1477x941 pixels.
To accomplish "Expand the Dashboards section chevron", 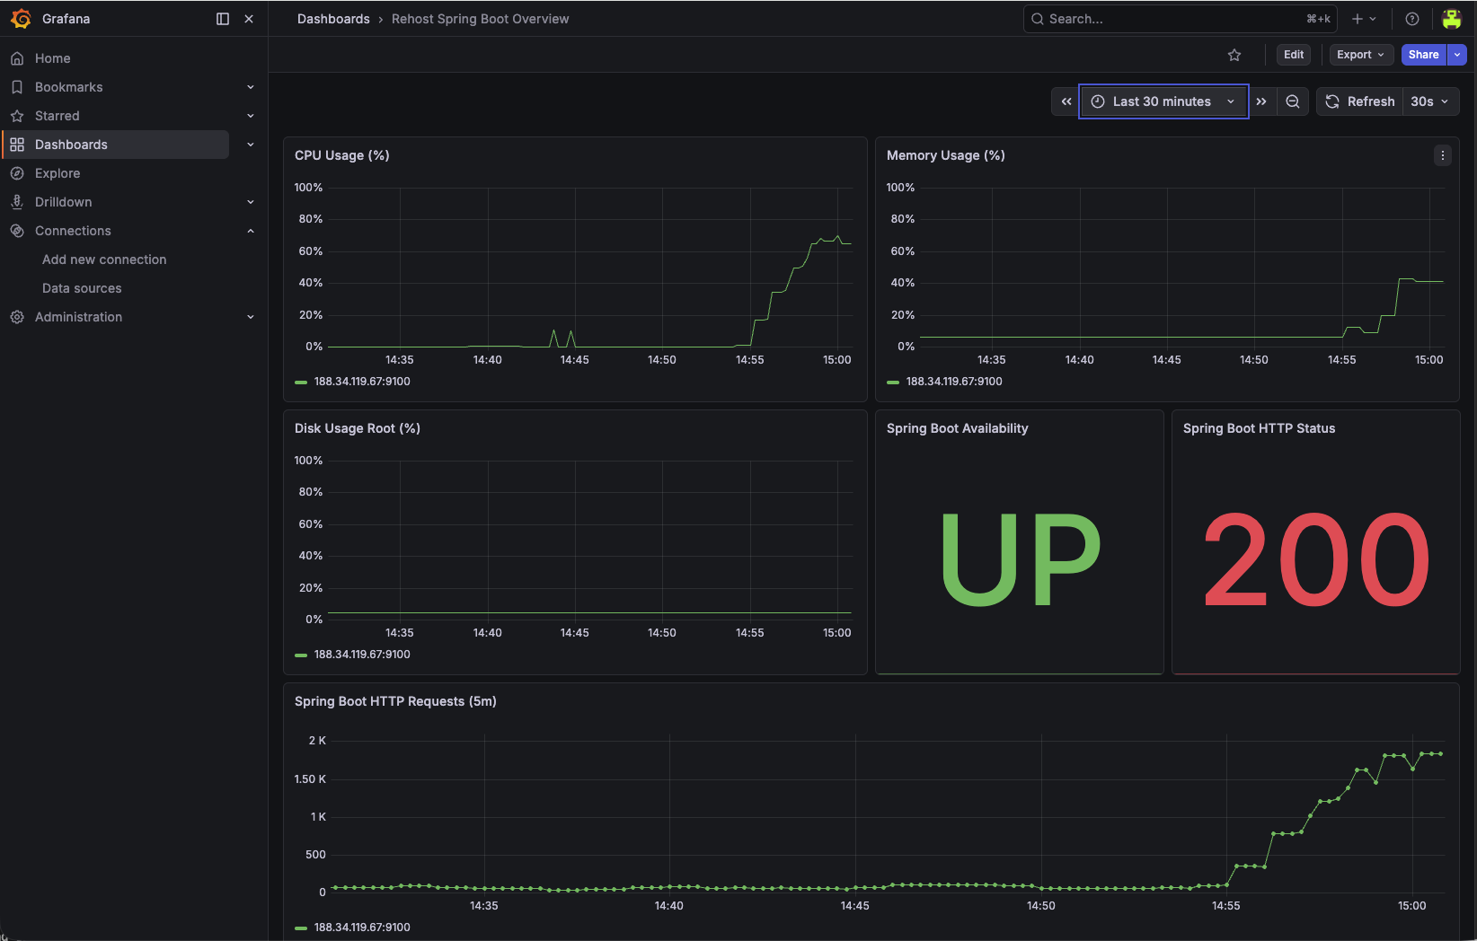I will click(x=251, y=145).
